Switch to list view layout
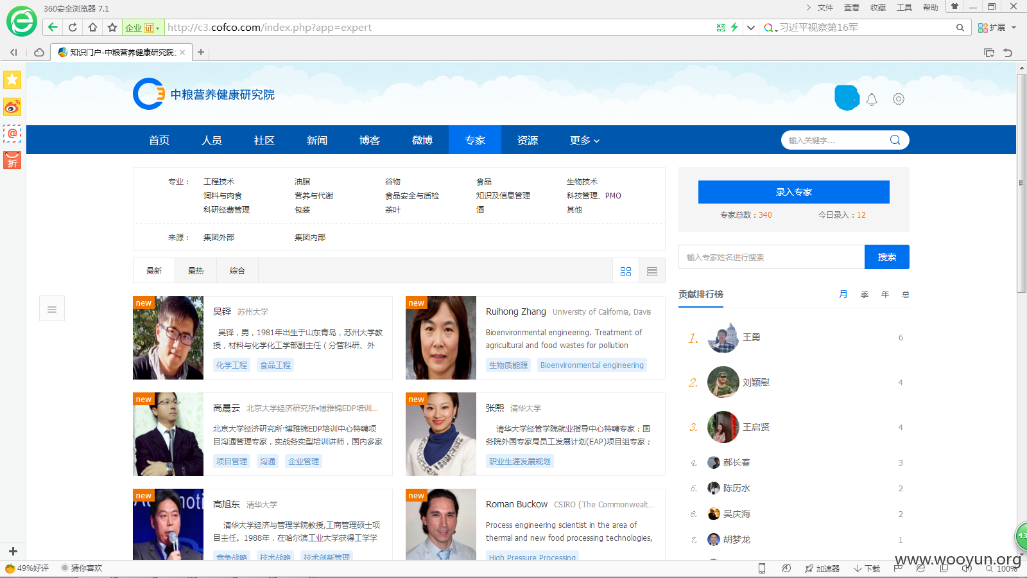 tap(652, 271)
